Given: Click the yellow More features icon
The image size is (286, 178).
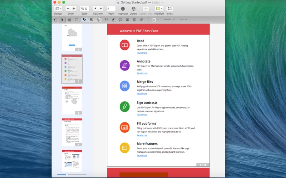Looking at the screenshot, I should point(124,148).
